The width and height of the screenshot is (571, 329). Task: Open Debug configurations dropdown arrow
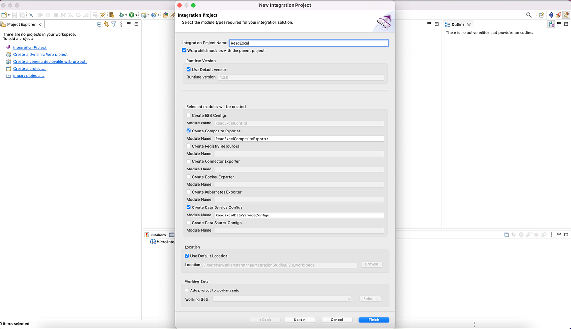(126, 15)
